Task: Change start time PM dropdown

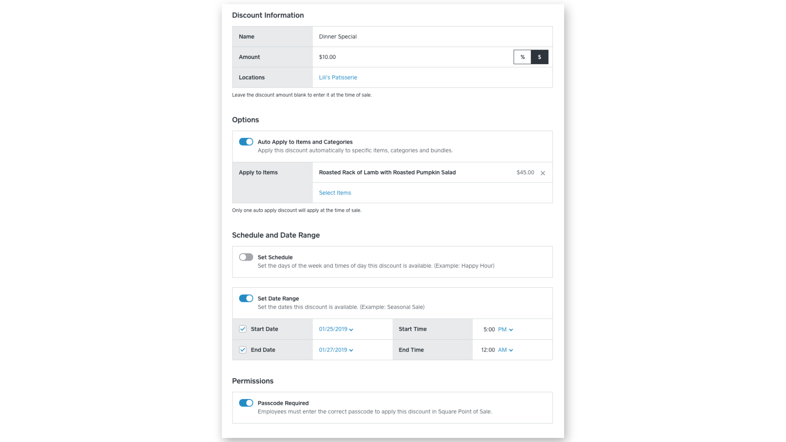Action: click(x=505, y=329)
